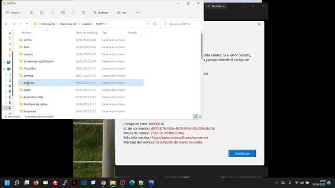Open taskbar Search magnifier
Viewport: 335px width, 188px height.
[x=17, y=183]
